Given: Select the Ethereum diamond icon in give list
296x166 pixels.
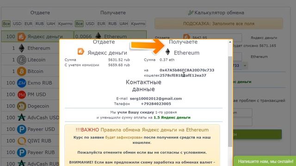Looking at the screenshot, I should (x=22, y=48).
